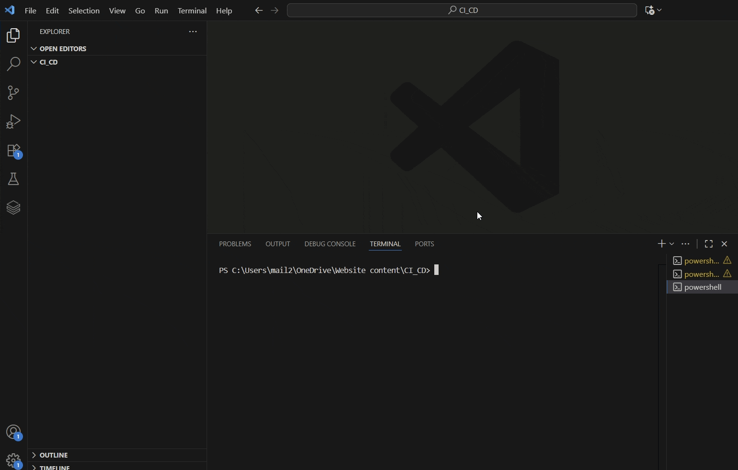
Task: Open the Selection menu
Action: [84, 11]
